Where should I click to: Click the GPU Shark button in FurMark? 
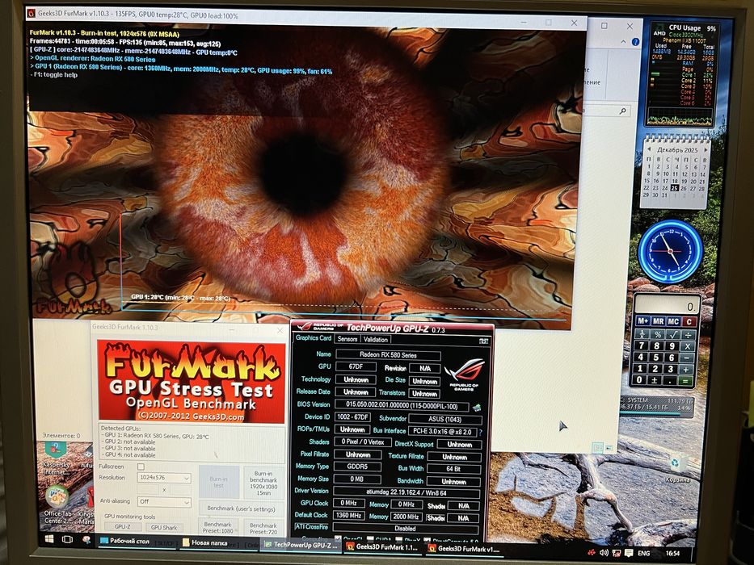coord(164,527)
